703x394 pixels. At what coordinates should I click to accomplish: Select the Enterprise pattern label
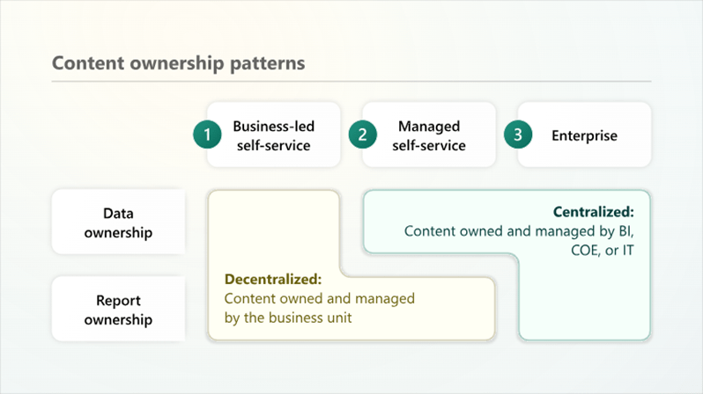[x=584, y=135]
